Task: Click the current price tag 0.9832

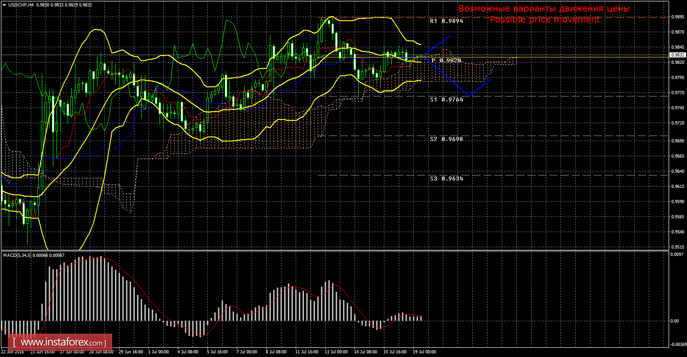Action: click(x=677, y=55)
